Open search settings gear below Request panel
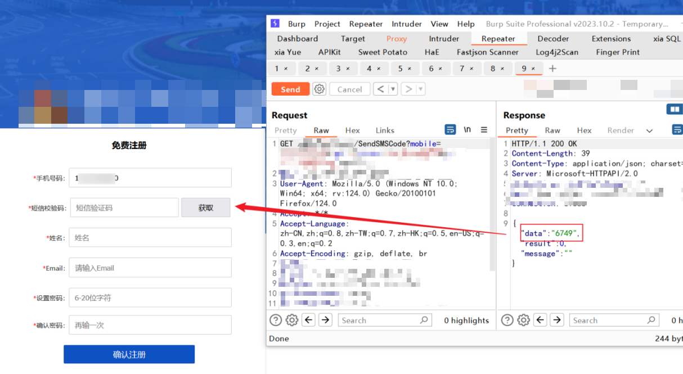683x374 pixels. click(x=291, y=320)
